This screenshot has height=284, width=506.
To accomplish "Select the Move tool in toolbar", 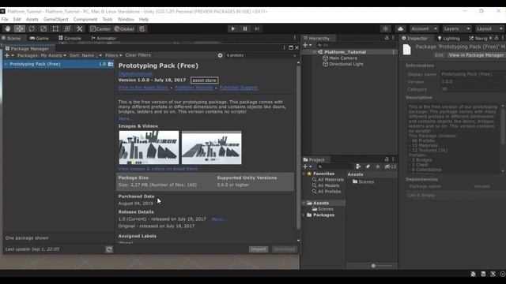I will (19, 28).
